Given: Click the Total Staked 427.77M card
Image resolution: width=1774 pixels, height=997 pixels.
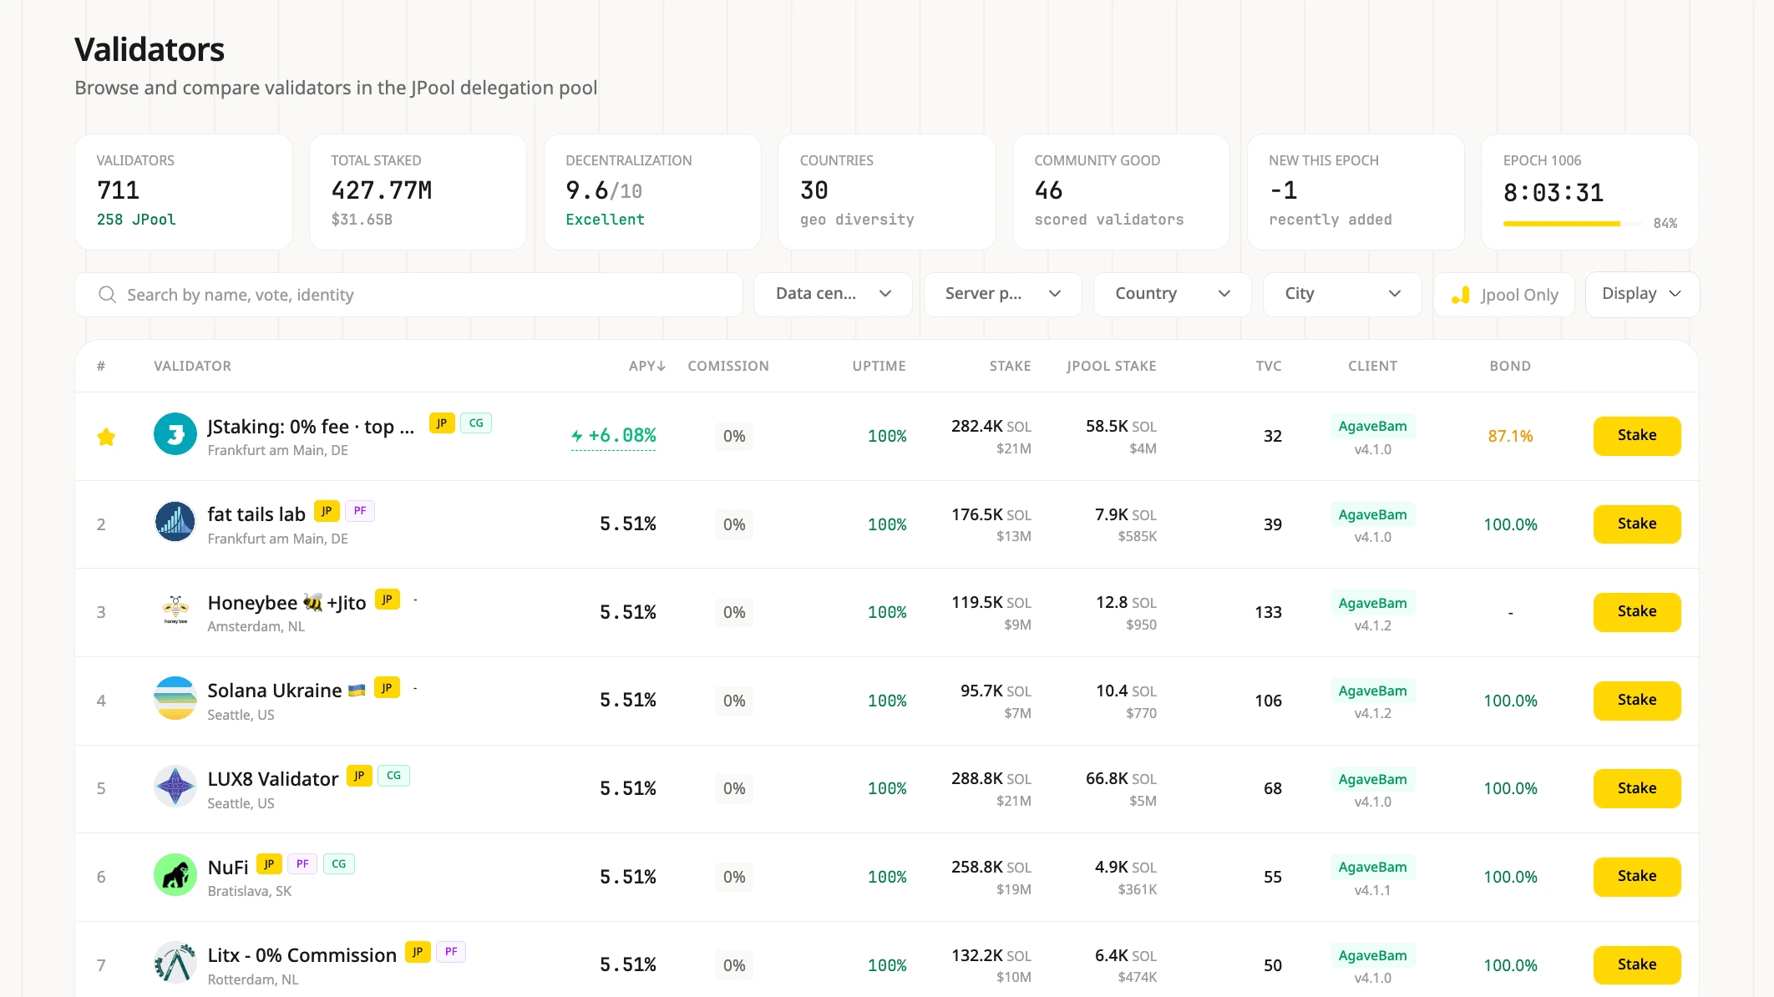Looking at the screenshot, I should tap(418, 192).
